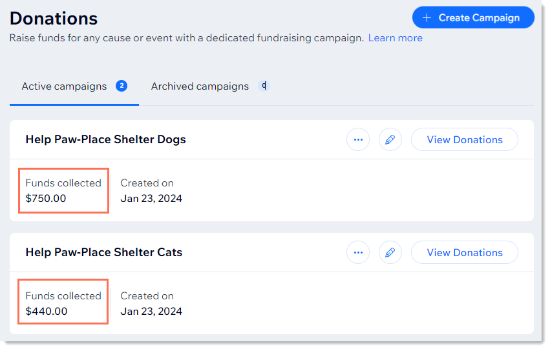Click the Archived campaigns count badge

[263, 86]
